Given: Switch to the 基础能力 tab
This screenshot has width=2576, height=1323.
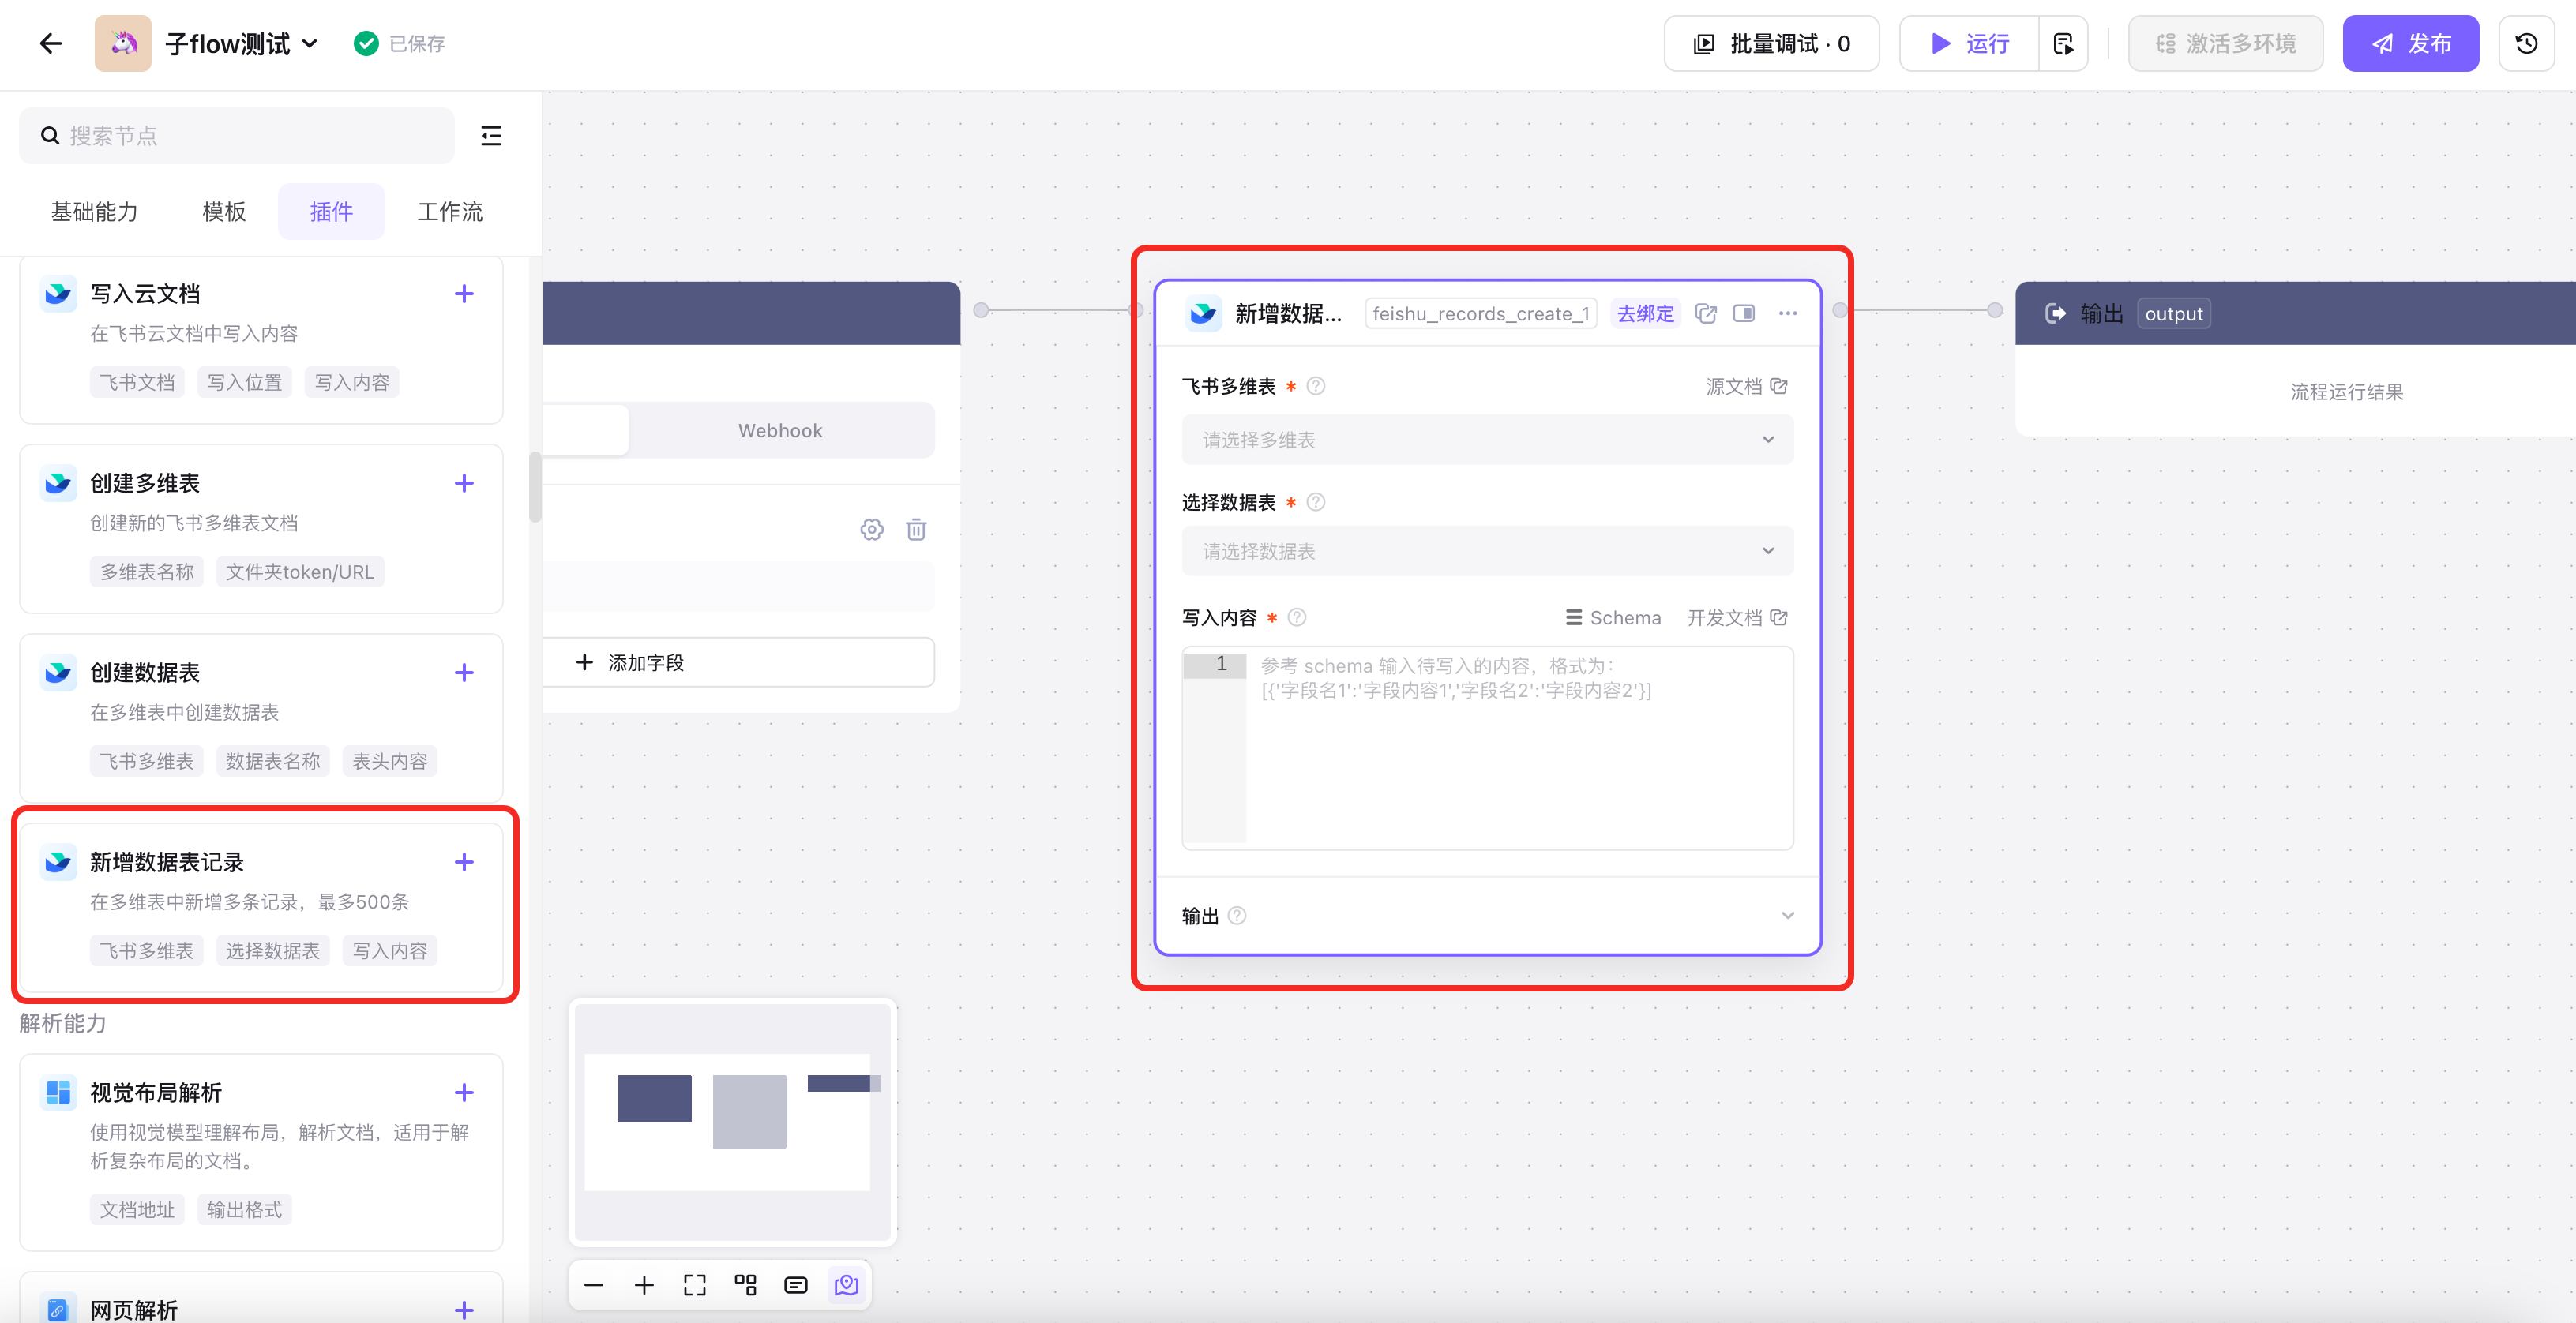Looking at the screenshot, I should click(x=95, y=212).
